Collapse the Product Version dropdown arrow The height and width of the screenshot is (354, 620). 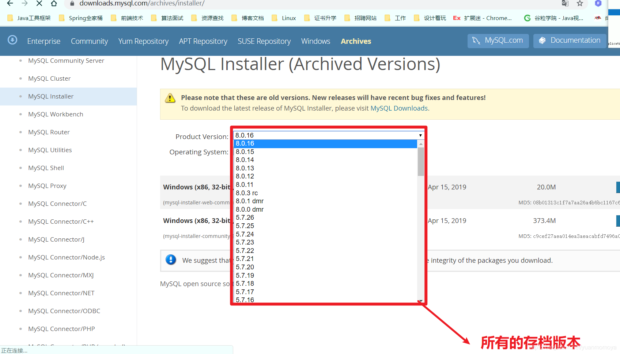[x=420, y=135]
